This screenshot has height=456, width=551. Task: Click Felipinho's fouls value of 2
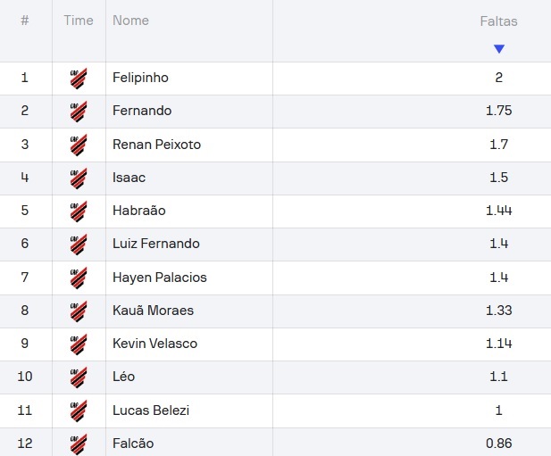[x=498, y=78]
